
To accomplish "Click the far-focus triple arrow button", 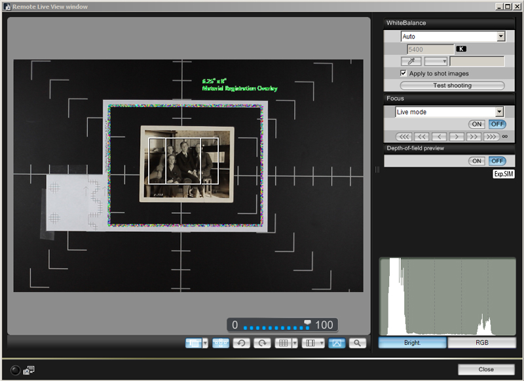I will click(491, 137).
